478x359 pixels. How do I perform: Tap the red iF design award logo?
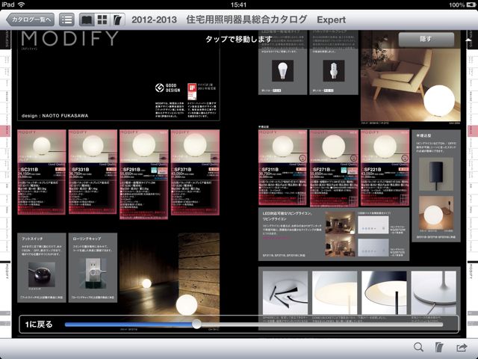tap(191, 91)
